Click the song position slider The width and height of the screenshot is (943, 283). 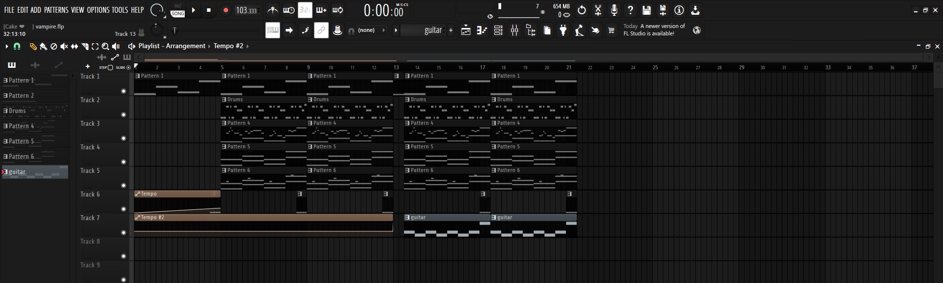tap(216, 30)
